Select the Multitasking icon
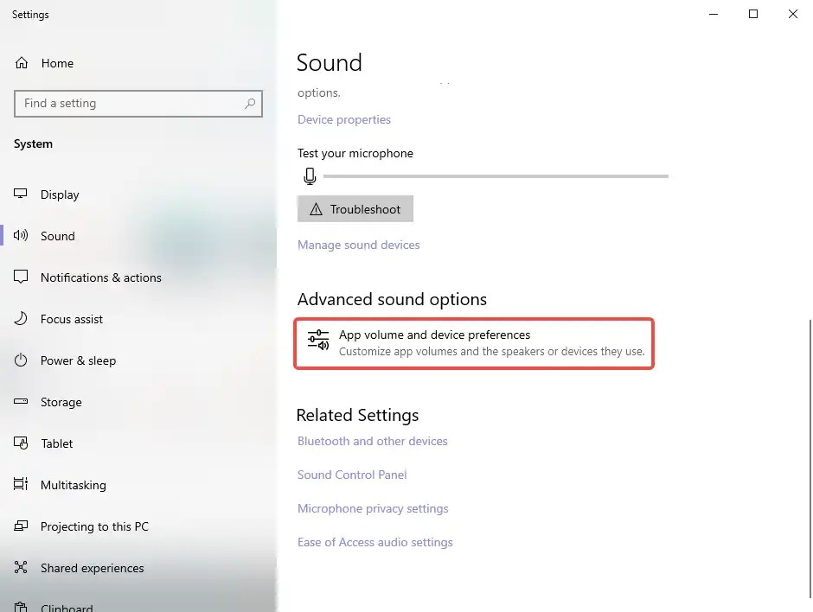The image size is (813, 612). [x=20, y=485]
